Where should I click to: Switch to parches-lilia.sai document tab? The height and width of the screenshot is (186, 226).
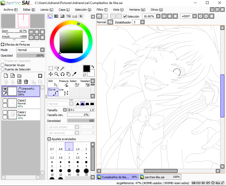coord(160,177)
